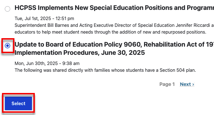Click the selected Policy 9060 radio button
214x115 pixels.
[8, 46]
